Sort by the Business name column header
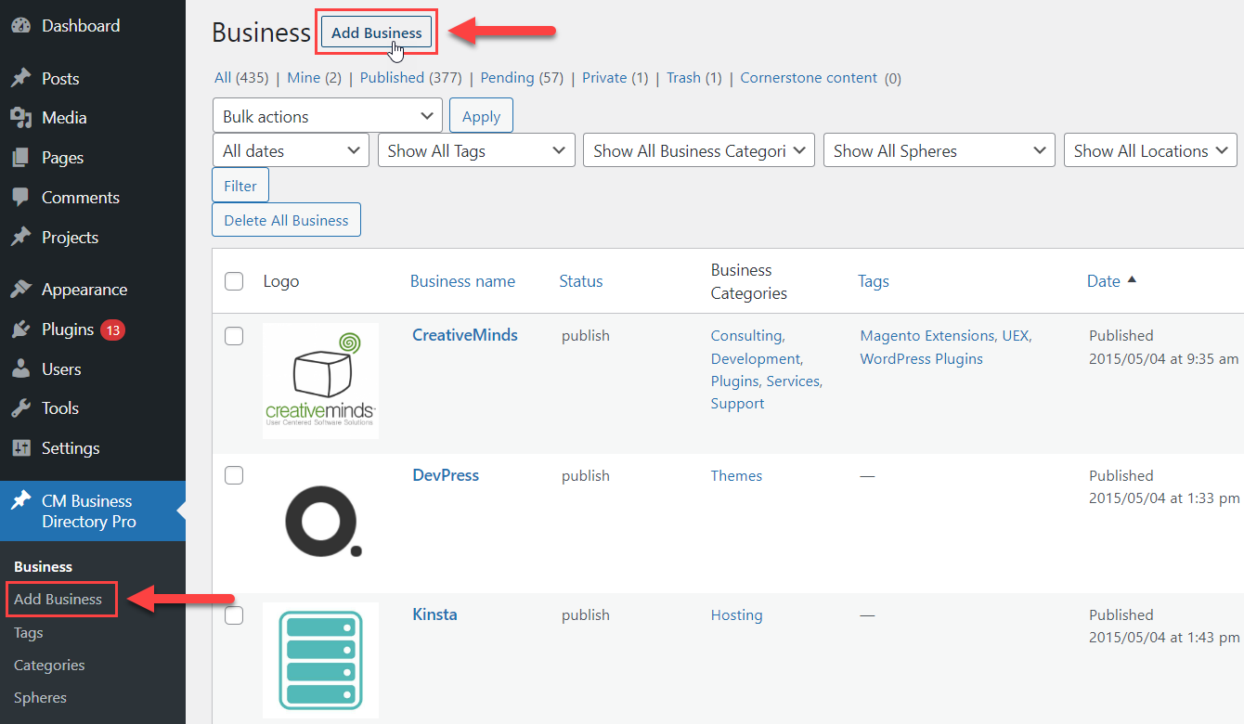The height and width of the screenshot is (724, 1244). click(462, 281)
